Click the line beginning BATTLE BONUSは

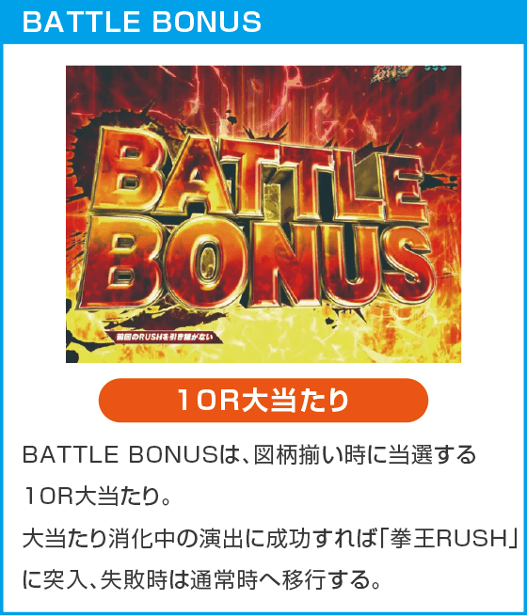(249, 455)
